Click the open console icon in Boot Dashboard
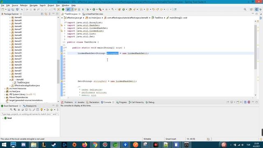 point(26,110)
